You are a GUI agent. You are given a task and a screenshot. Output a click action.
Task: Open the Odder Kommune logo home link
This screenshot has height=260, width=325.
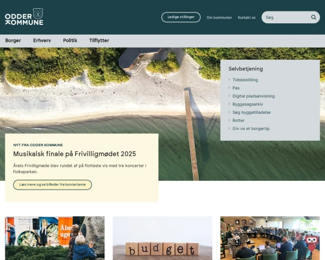tap(24, 17)
